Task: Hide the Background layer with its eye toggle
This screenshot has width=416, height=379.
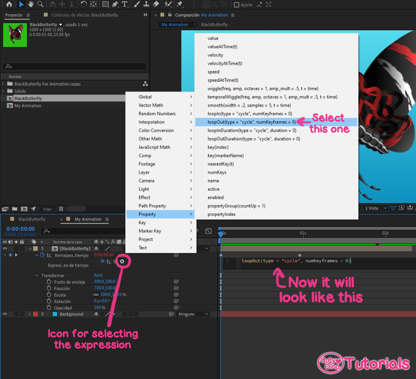Action: click(x=5, y=314)
